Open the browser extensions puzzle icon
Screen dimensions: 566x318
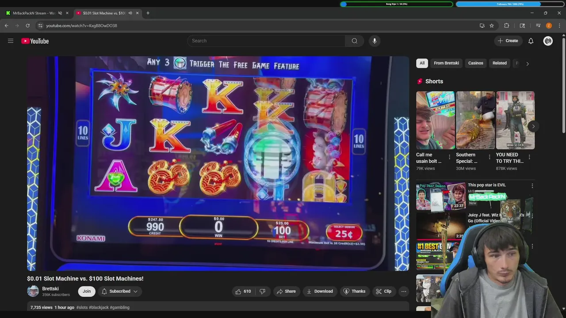click(506, 26)
